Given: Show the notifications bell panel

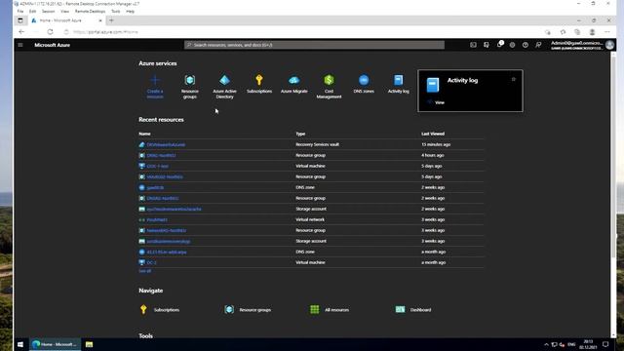Looking at the screenshot, I should (x=499, y=45).
